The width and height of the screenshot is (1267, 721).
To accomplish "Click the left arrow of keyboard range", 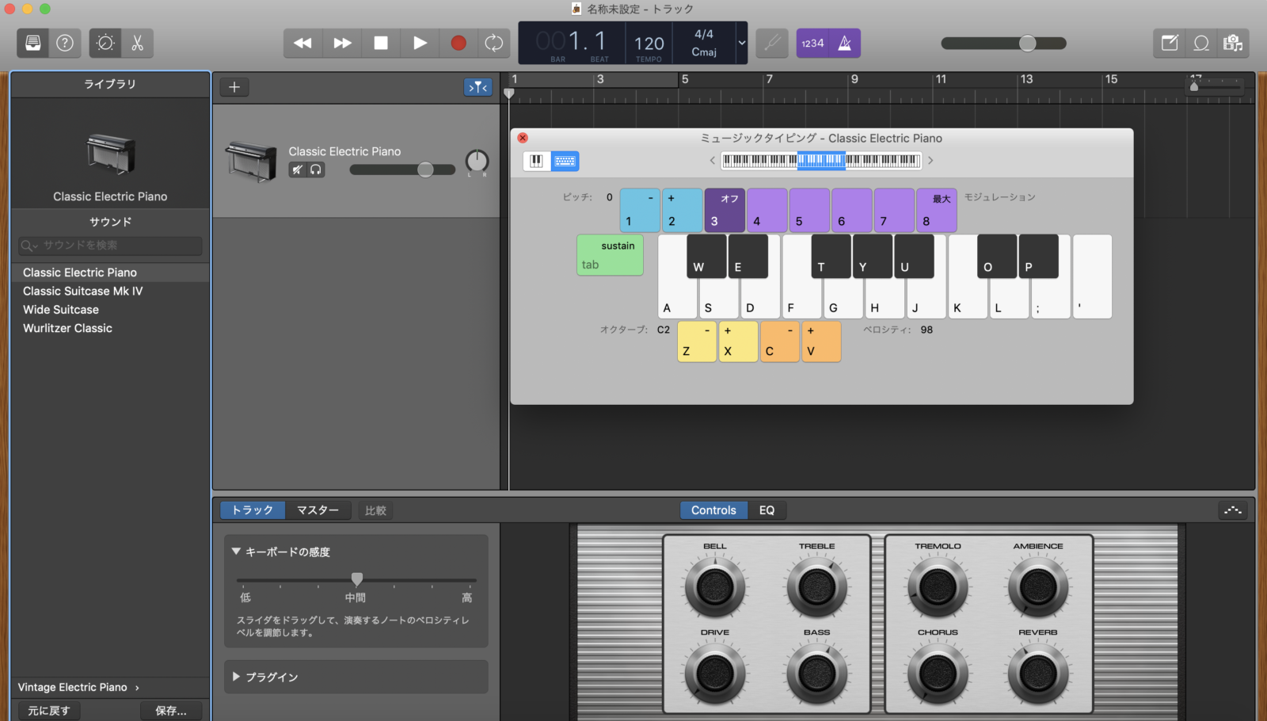I will pyautogui.click(x=712, y=161).
